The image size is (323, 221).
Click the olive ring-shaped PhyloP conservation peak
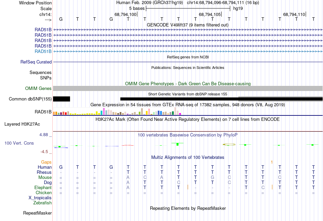(229, 145)
